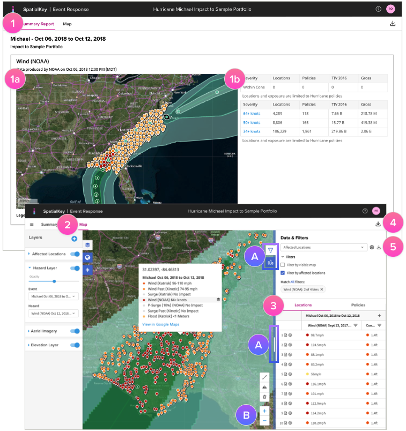Open the document icon for row 1
The height and width of the screenshot is (431, 406).
pos(286,335)
